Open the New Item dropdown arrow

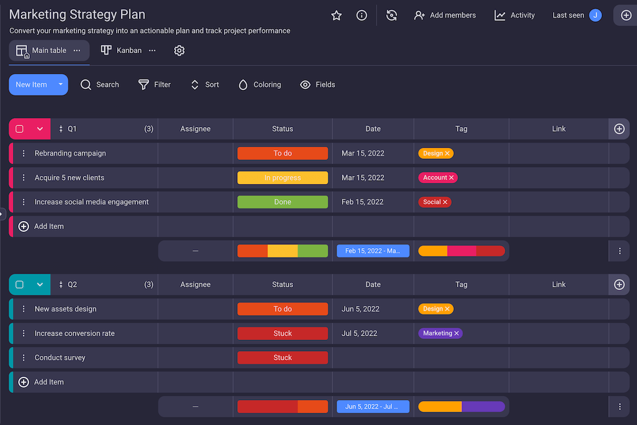(61, 84)
